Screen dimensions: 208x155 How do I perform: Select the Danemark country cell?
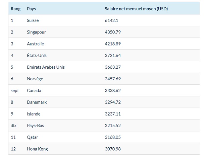[37, 102]
